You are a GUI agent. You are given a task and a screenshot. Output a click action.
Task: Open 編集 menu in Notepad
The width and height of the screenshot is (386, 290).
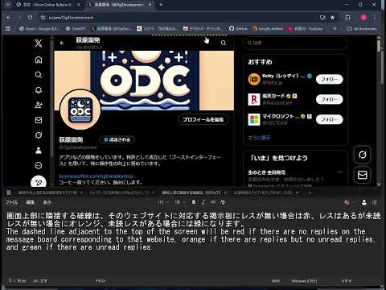(x=30, y=202)
